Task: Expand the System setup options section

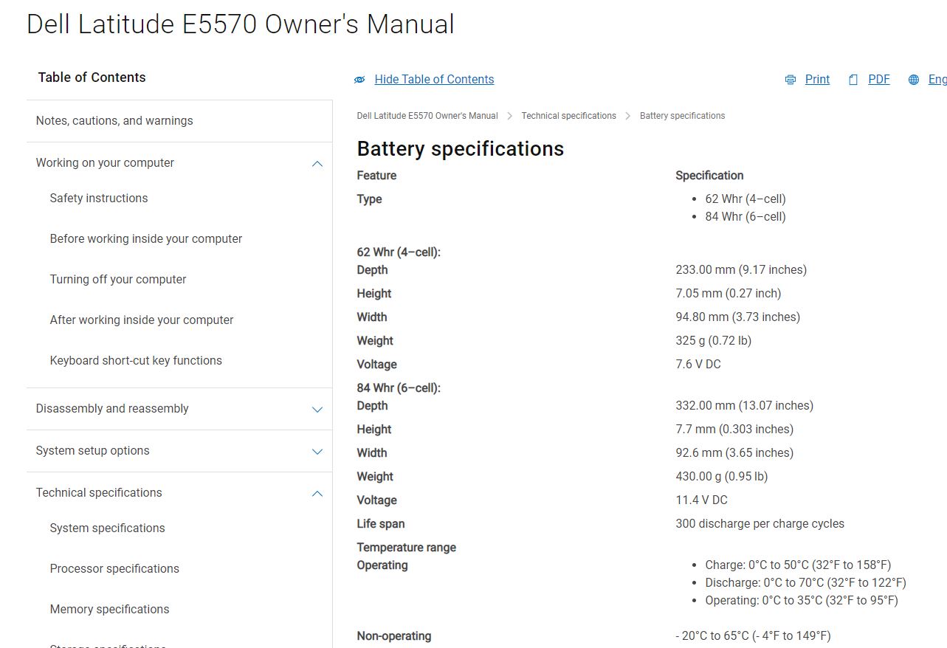Action: [317, 452]
